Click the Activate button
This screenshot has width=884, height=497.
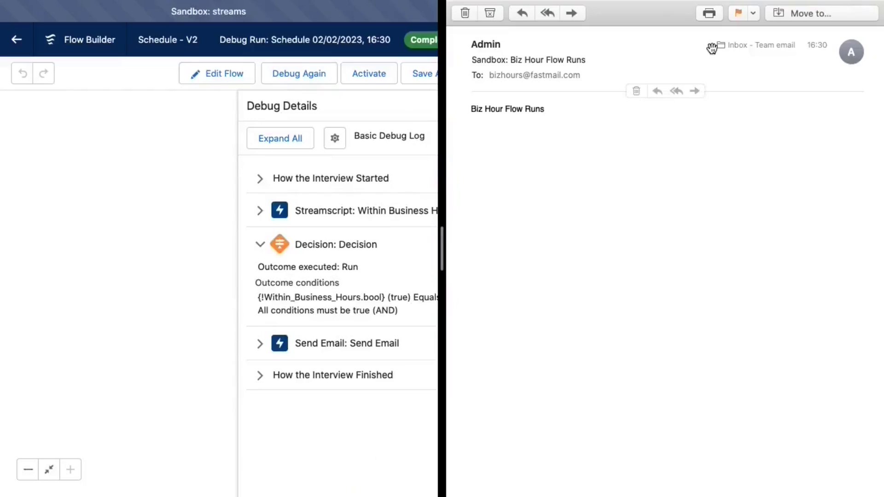[369, 73]
